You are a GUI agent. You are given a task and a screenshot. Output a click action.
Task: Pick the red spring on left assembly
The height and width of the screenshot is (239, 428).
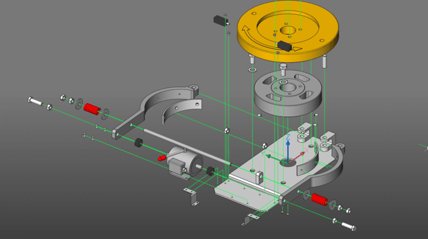92,109
